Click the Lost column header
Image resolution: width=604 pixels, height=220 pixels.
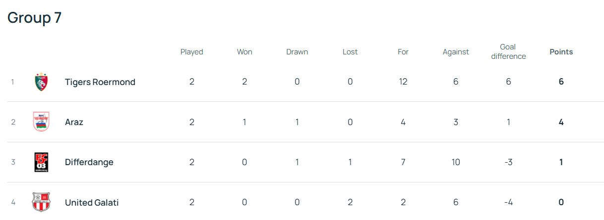[350, 52]
